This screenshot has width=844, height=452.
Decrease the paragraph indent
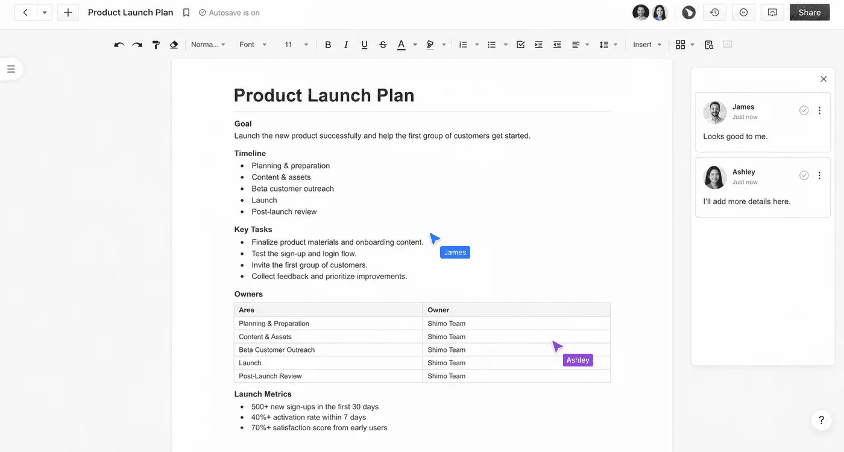coord(558,45)
